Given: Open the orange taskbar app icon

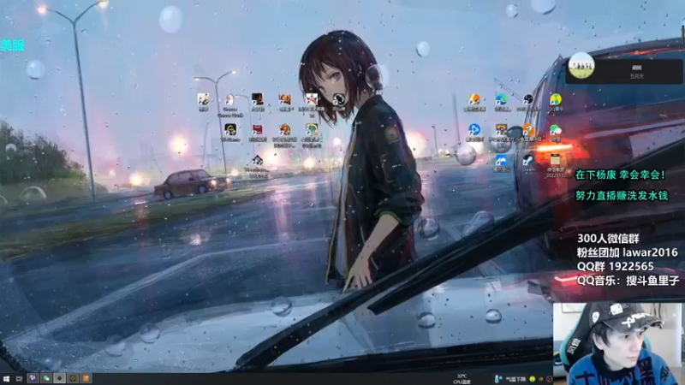Looking at the screenshot, I should pos(86,378).
